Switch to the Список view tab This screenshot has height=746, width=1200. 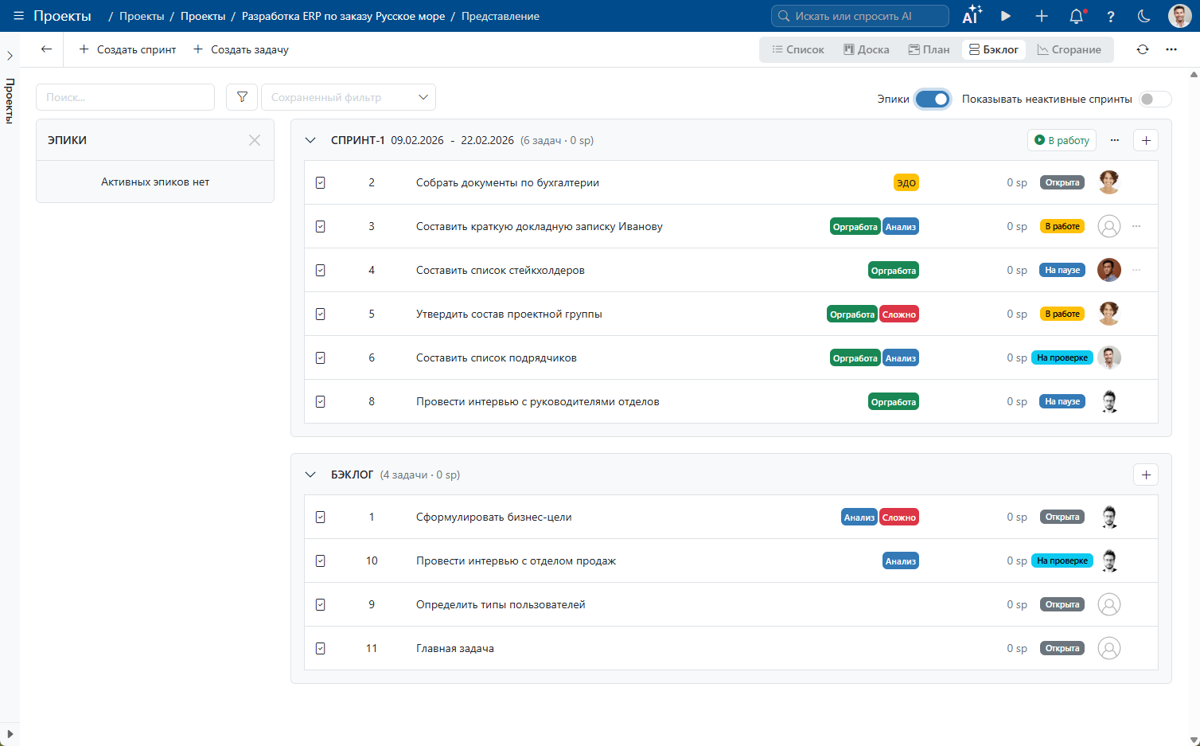[798, 49]
